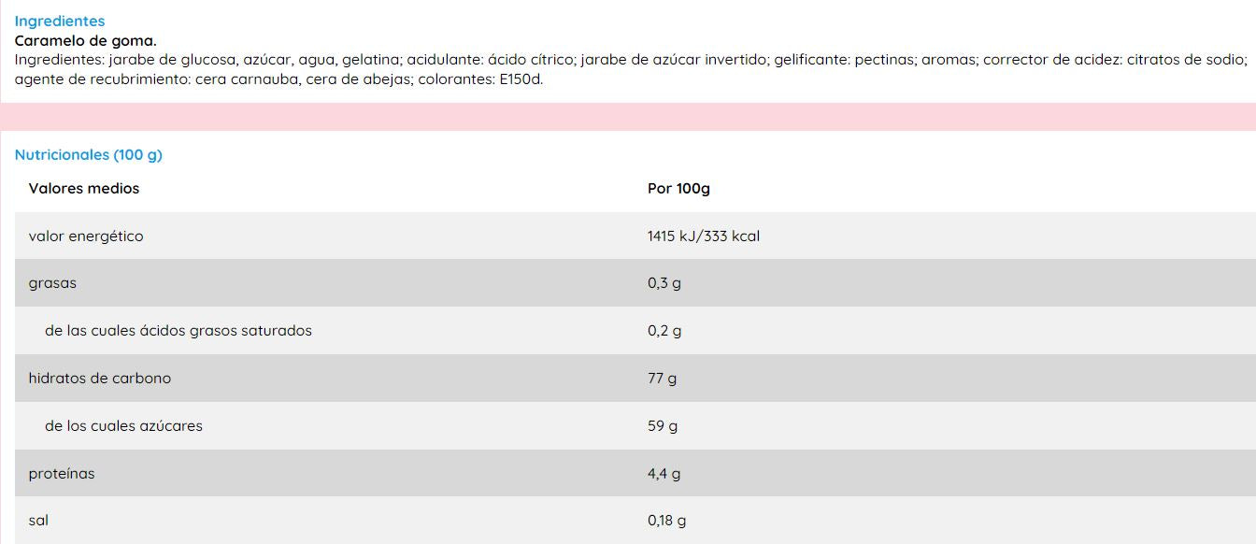Click the 0,3 g fat value
The height and width of the screenshot is (544, 1256).
point(664,283)
